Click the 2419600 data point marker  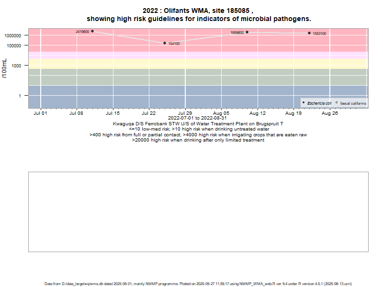92,32
